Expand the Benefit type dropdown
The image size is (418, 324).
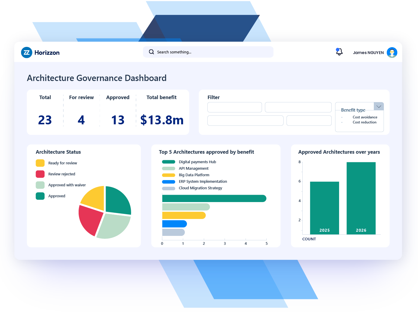[379, 106]
